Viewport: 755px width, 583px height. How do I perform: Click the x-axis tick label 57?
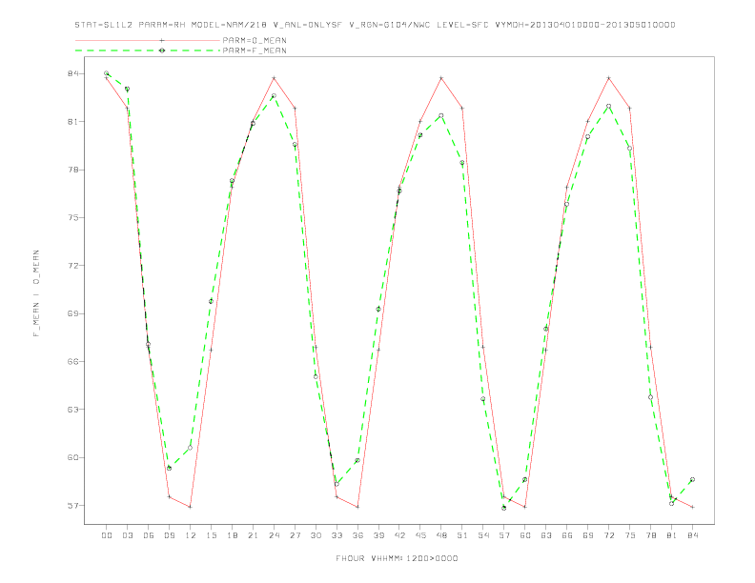[504, 535]
